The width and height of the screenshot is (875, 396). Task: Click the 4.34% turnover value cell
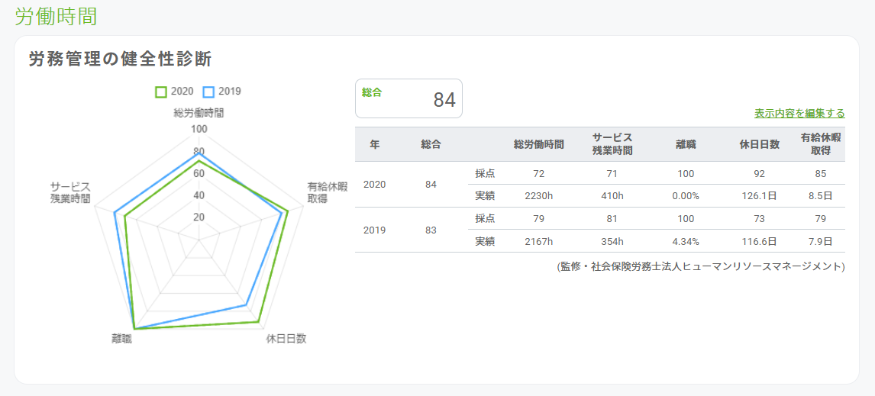coord(686,241)
